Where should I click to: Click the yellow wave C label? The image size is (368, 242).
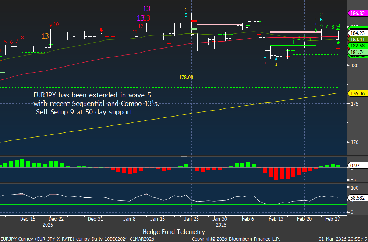click(186, 10)
